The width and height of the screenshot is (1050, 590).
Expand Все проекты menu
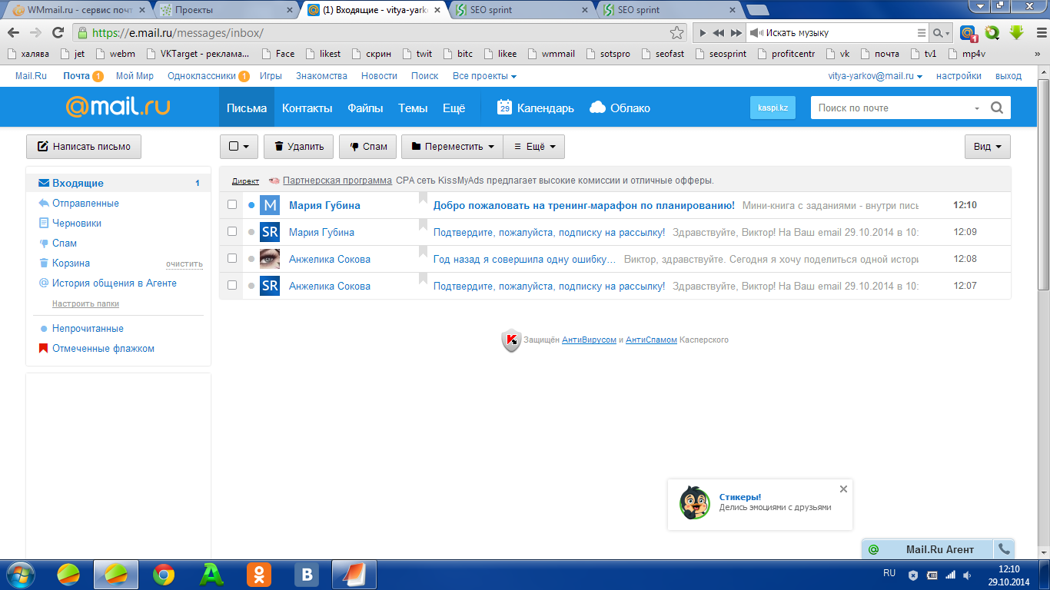coord(484,76)
